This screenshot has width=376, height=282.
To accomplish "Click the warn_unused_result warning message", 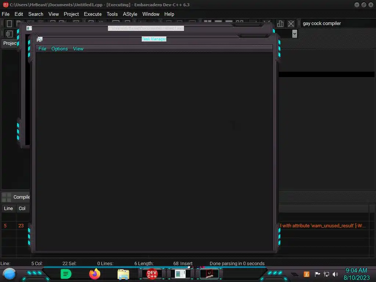I will tap(323, 226).
